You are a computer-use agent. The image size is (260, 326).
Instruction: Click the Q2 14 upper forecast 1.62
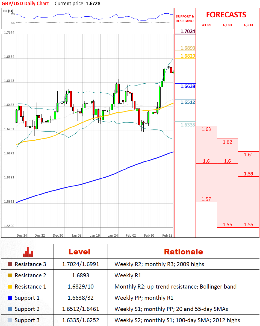(227, 142)
